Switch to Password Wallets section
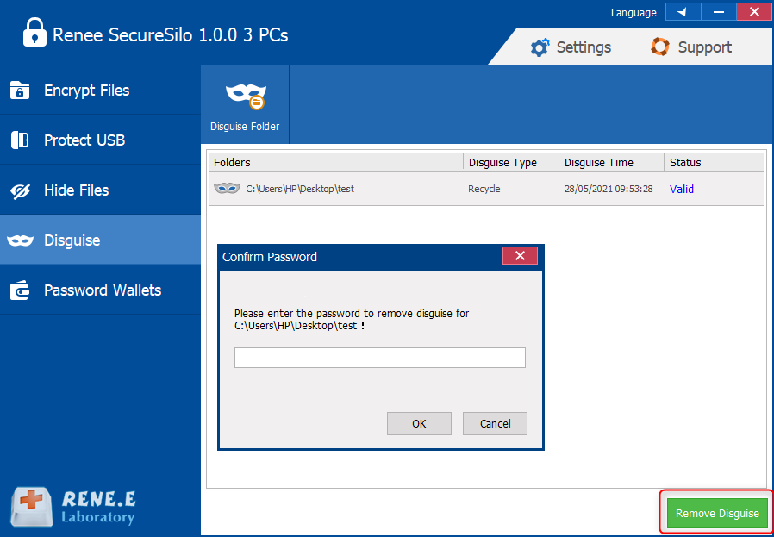774x537 pixels. coord(102,290)
